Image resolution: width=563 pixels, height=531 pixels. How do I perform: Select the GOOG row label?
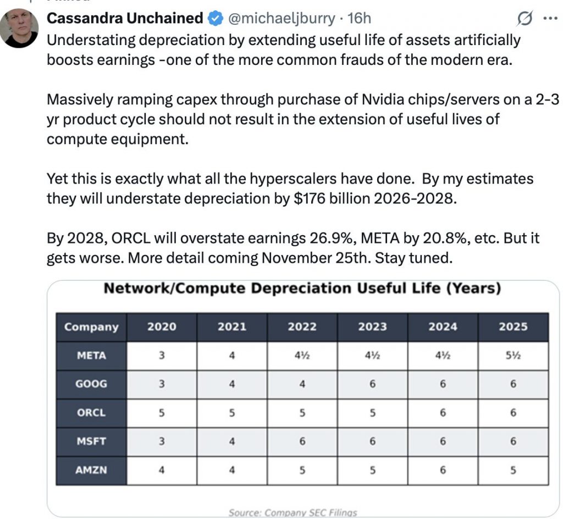pos(91,384)
